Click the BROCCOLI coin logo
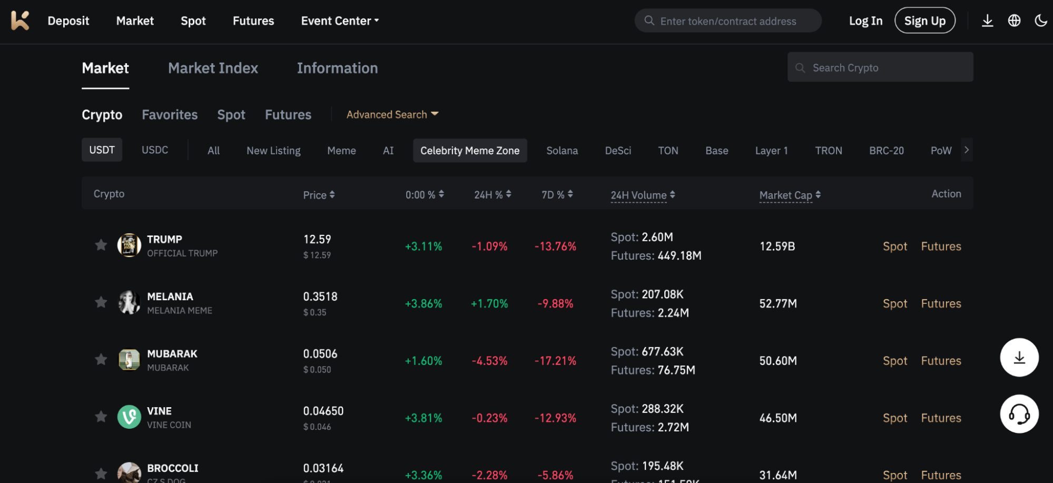 point(129,473)
